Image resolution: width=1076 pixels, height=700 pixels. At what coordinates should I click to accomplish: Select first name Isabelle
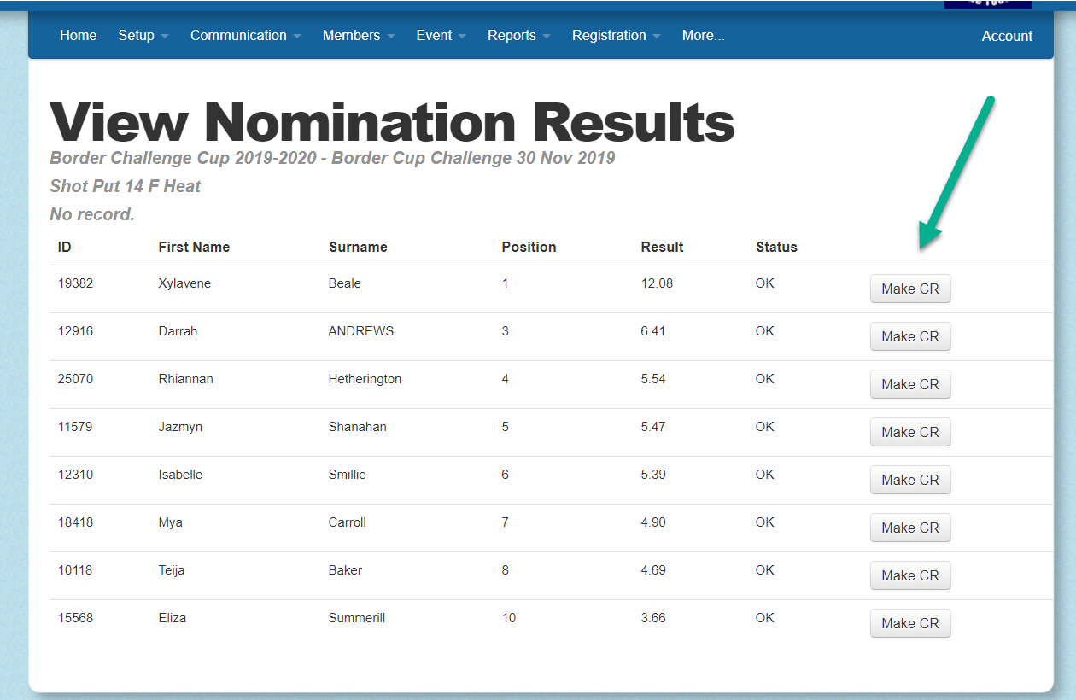(x=180, y=475)
